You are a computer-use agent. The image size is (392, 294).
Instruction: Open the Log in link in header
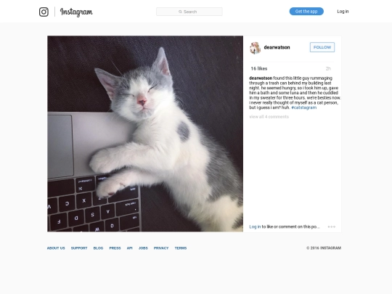point(343,11)
